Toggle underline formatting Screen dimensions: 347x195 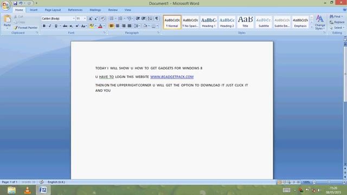[56, 26]
